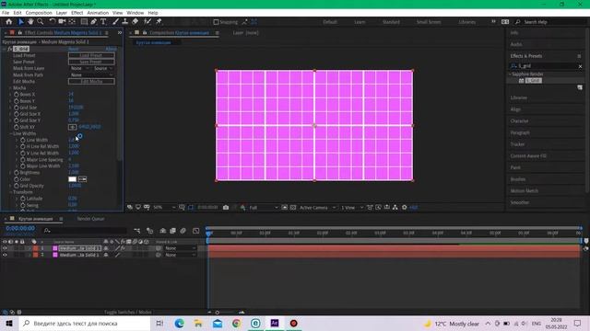The image size is (590, 331).
Task: Open the 1 View layout dropdown
Action: (352, 208)
